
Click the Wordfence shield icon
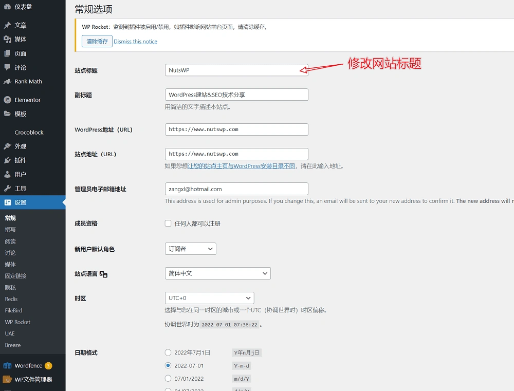click(7, 366)
